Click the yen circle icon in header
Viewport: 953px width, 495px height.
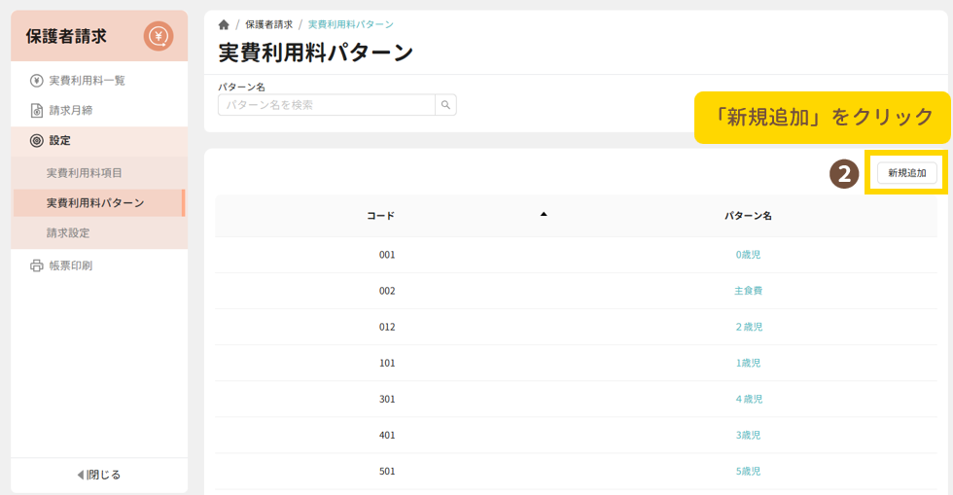pyautogui.click(x=159, y=37)
